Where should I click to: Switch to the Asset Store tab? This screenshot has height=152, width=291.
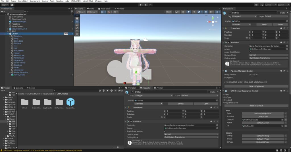point(105,9)
